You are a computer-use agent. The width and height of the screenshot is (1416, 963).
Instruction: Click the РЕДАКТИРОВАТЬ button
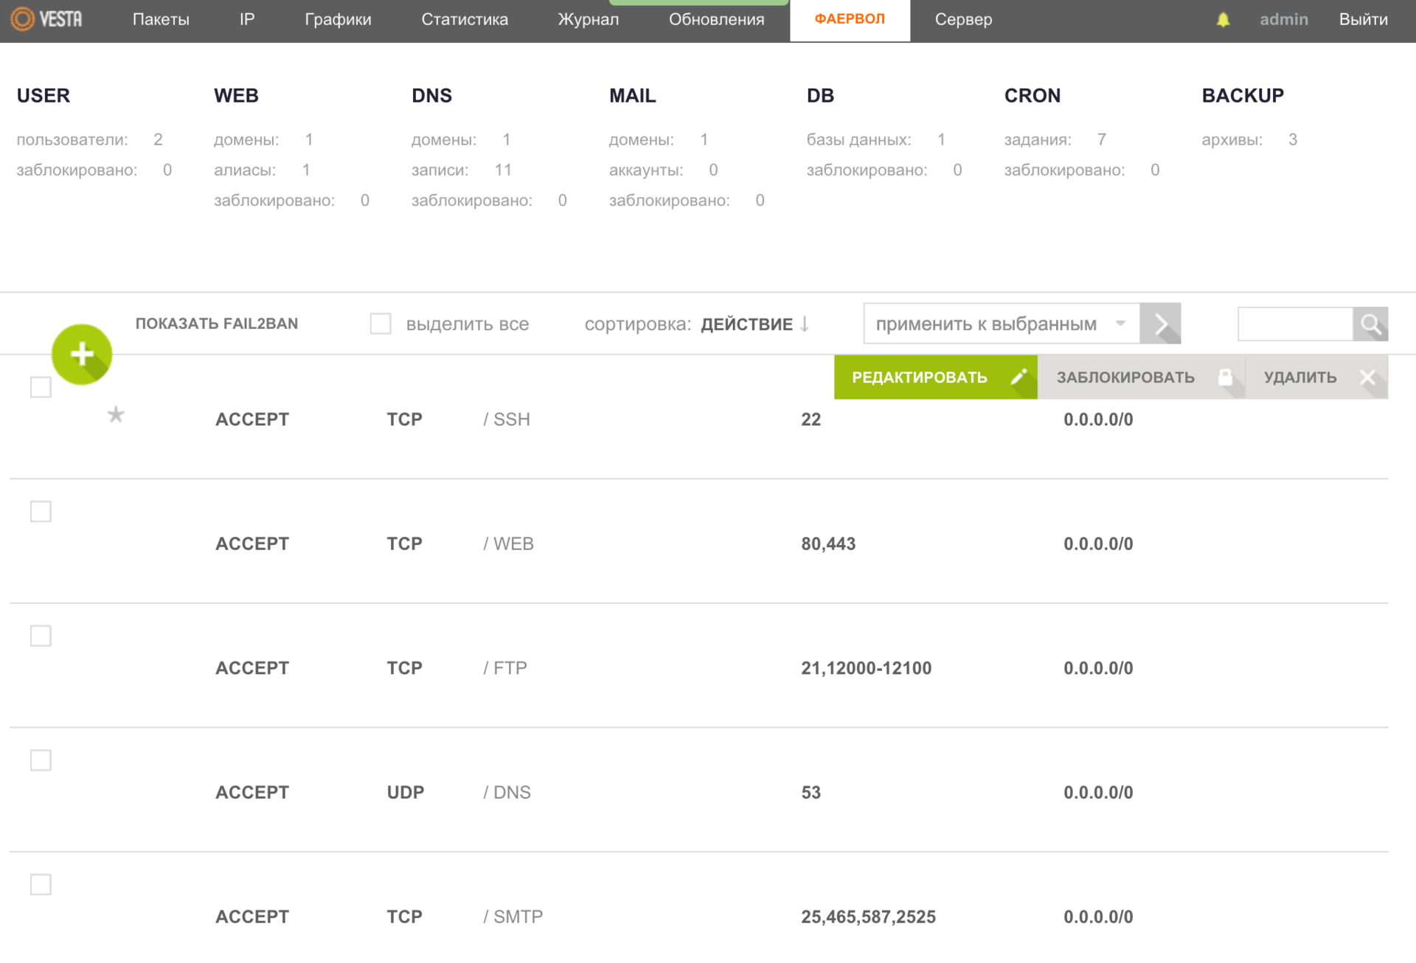coord(934,378)
